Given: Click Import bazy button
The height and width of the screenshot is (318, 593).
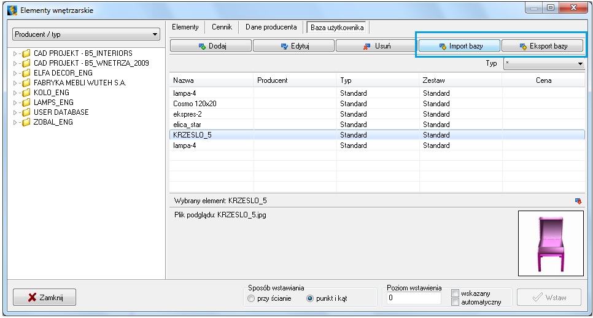Looking at the screenshot, I should pos(459,46).
